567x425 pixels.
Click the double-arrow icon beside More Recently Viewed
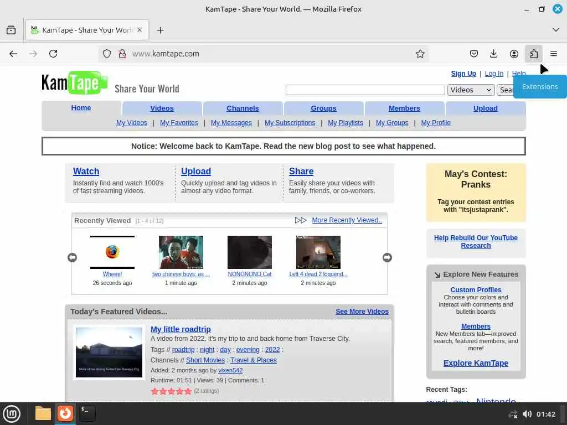coord(301,220)
